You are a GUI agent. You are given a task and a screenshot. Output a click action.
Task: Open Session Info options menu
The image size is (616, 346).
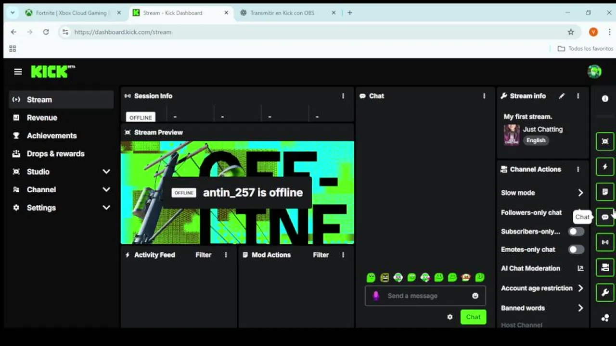343,96
